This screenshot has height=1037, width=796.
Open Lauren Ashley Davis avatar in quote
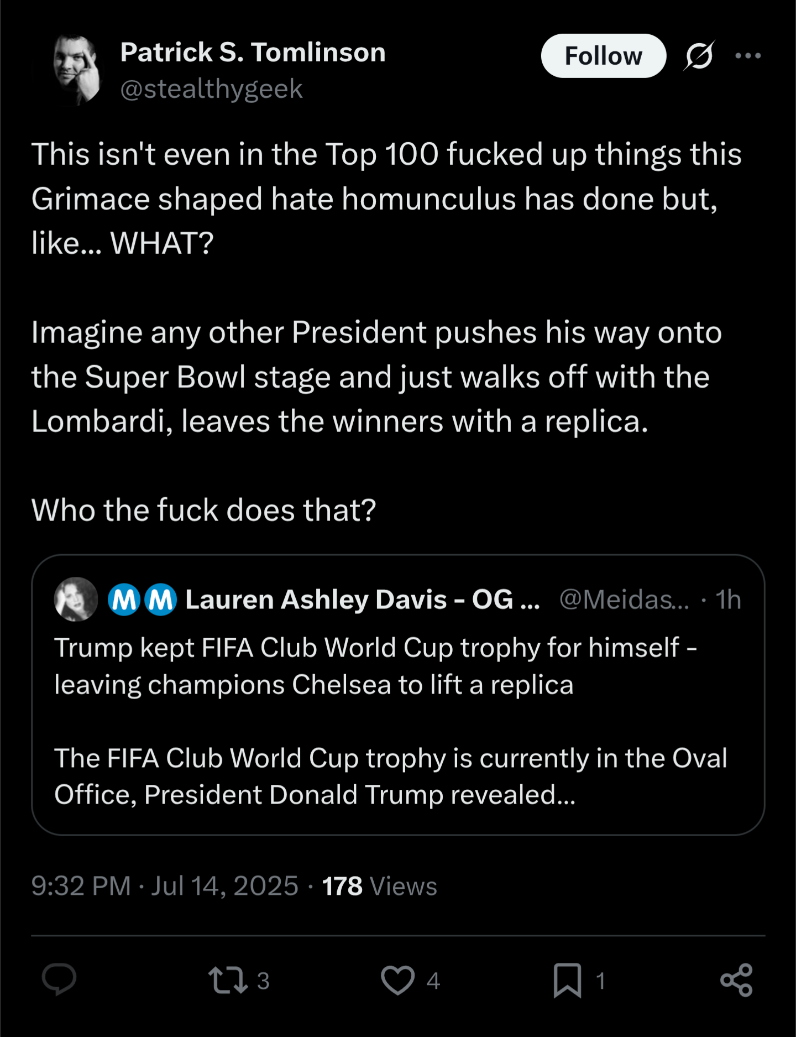coord(76,599)
